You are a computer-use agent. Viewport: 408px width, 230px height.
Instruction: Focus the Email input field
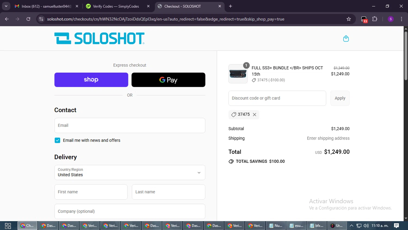point(130,125)
